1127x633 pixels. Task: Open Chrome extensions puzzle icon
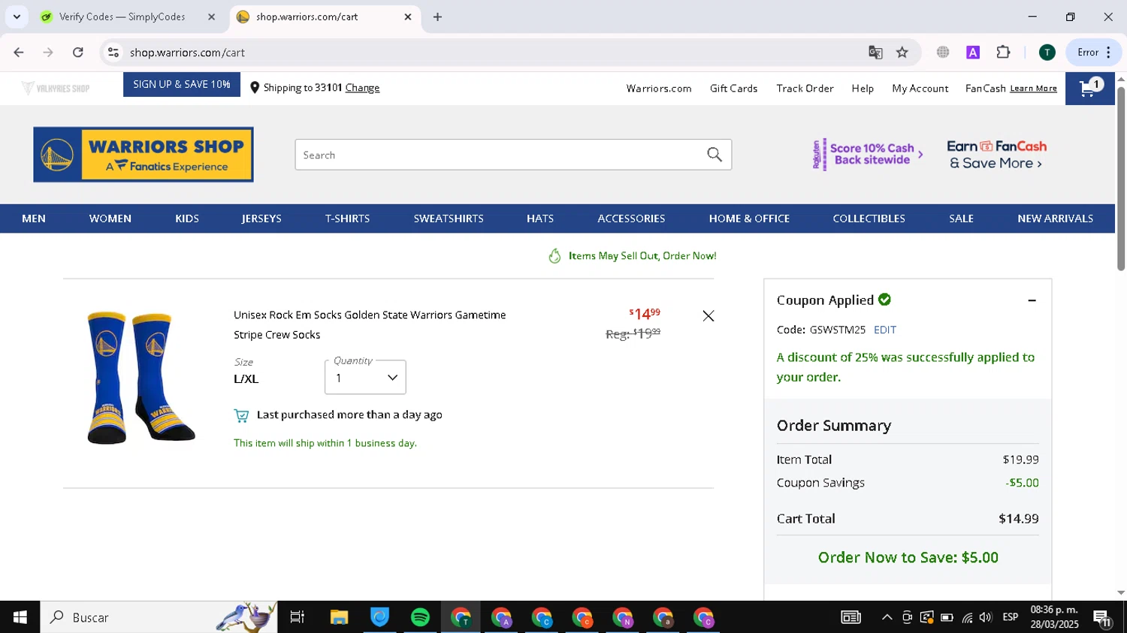click(1003, 53)
